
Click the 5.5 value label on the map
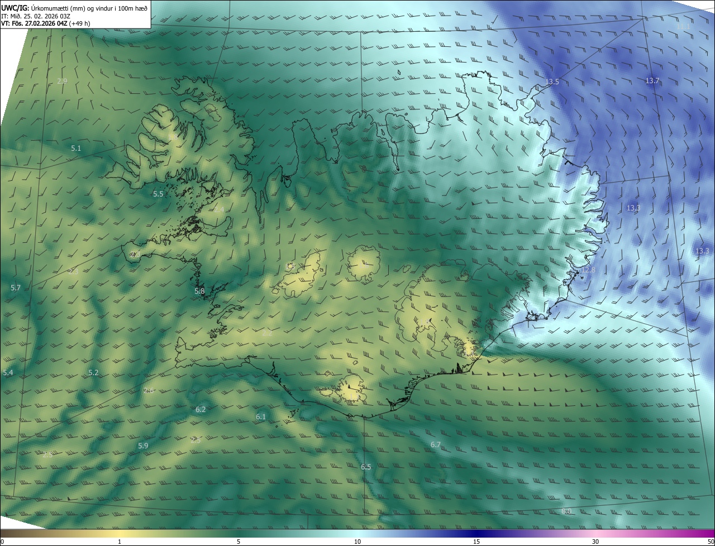click(158, 194)
